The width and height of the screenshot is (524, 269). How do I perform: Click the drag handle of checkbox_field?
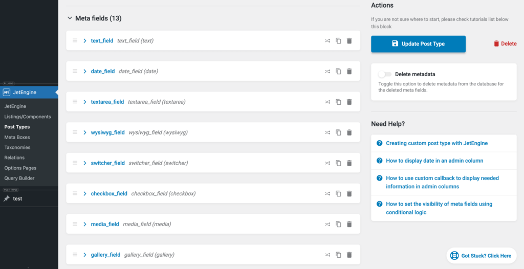click(75, 194)
